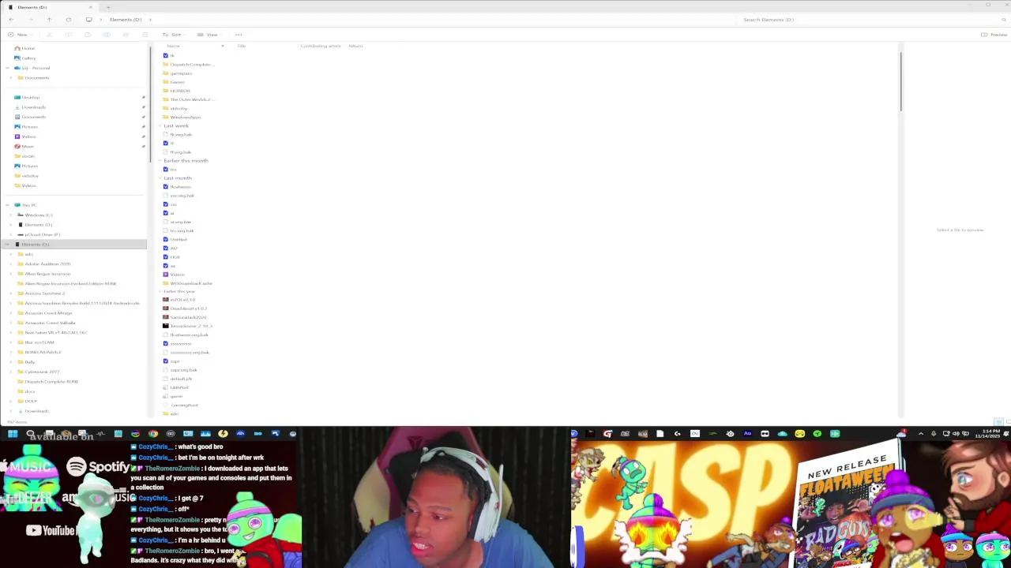Click the Cut toolbar icon
This screenshot has height=568, width=1011.
click(49, 35)
